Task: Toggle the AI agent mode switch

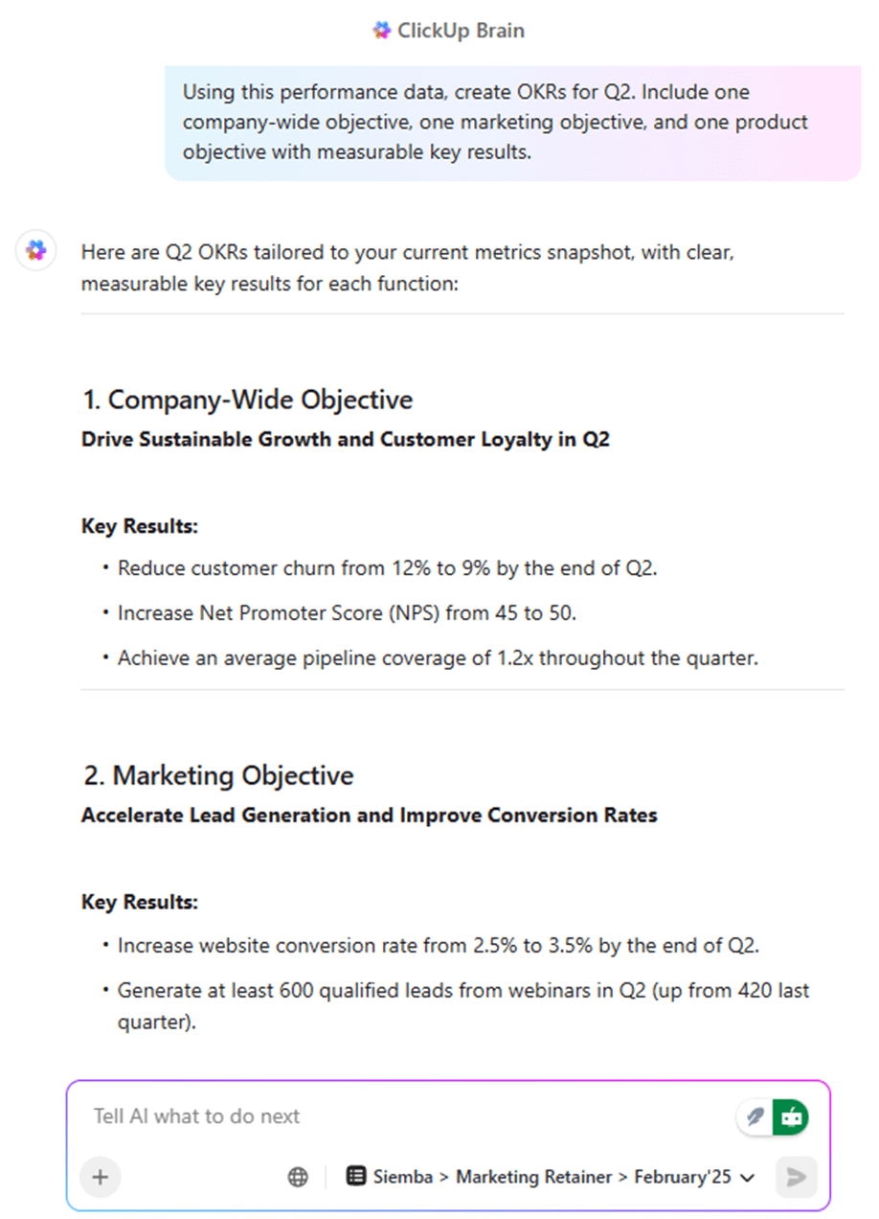Action: coord(773,1116)
